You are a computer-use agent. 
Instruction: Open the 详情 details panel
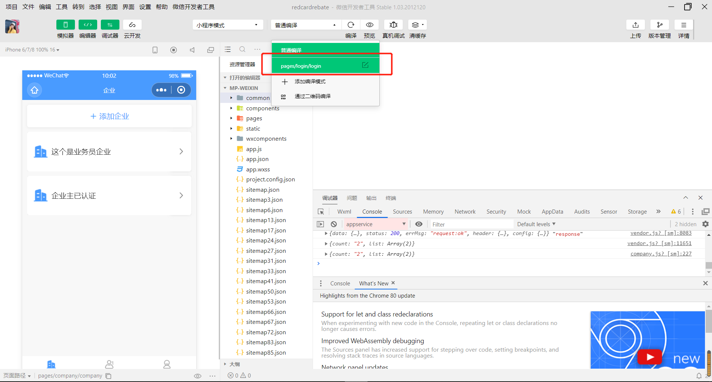click(x=684, y=25)
